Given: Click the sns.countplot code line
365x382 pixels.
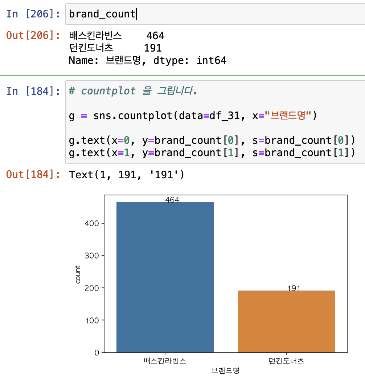Looking at the screenshot, I should (193, 116).
